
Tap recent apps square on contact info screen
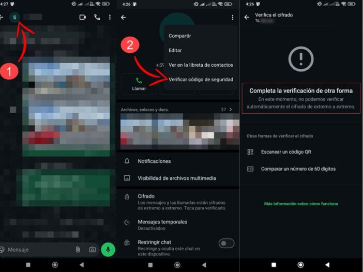150,265
